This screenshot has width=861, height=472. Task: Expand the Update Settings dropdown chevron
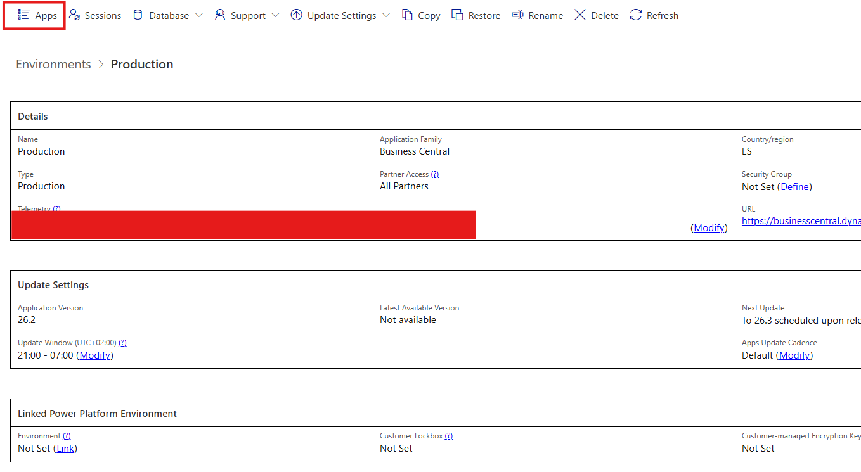click(x=386, y=15)
